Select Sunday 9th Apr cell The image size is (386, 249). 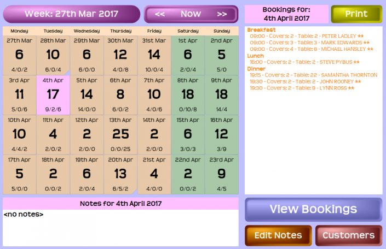coord(222,95)
